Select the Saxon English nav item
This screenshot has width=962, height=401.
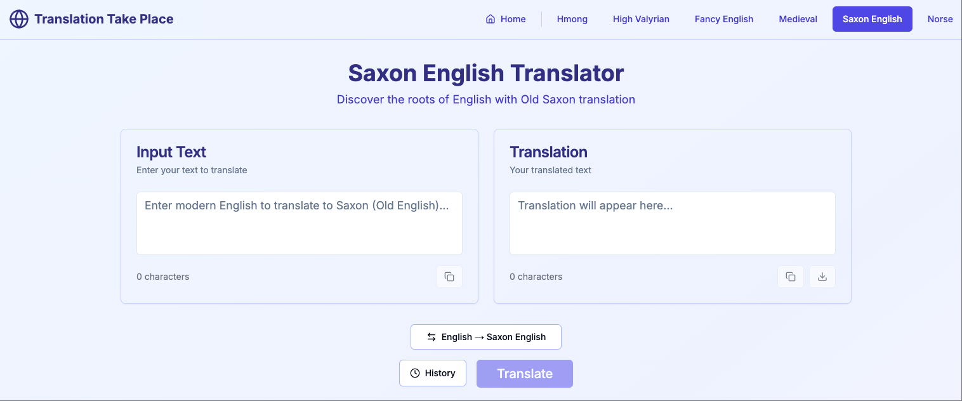click(872, 18)
